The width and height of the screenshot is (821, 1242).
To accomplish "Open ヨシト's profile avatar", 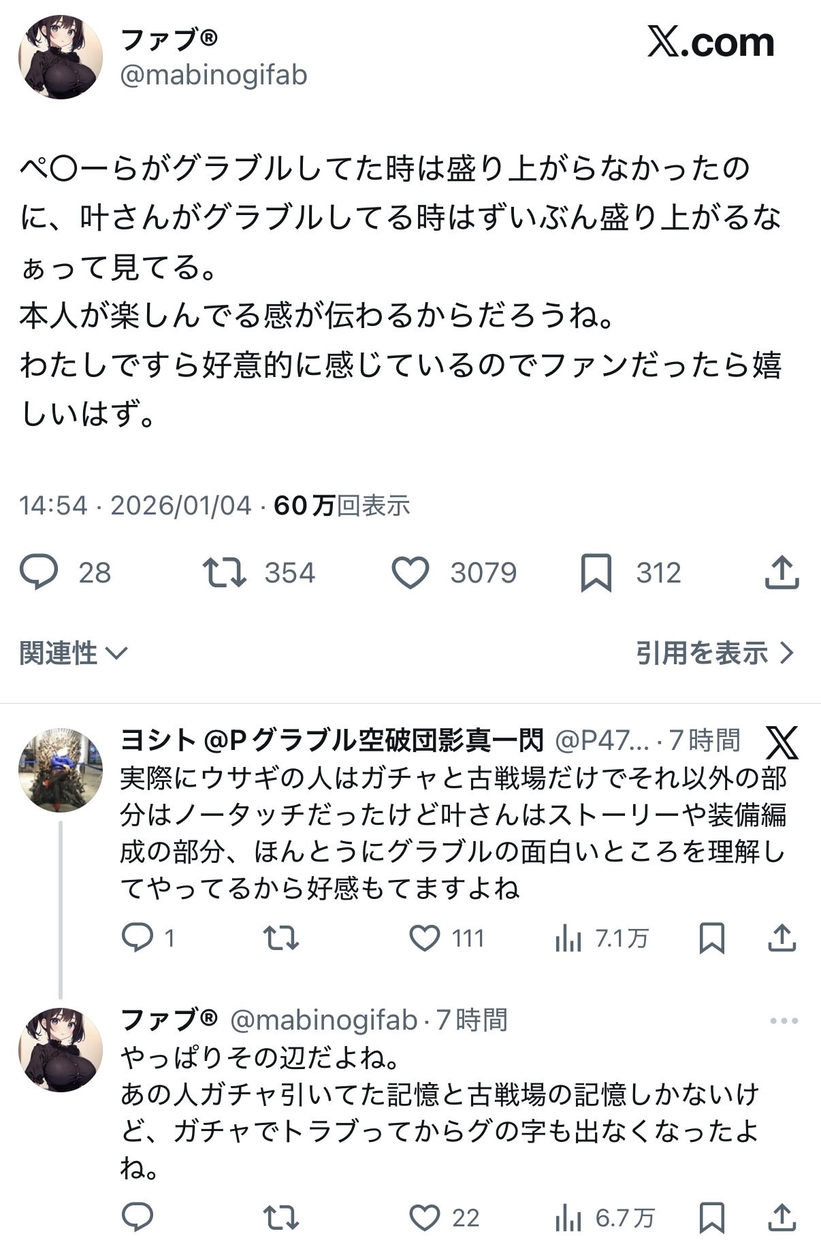I will pyautogui.click(x=60, y=770).
